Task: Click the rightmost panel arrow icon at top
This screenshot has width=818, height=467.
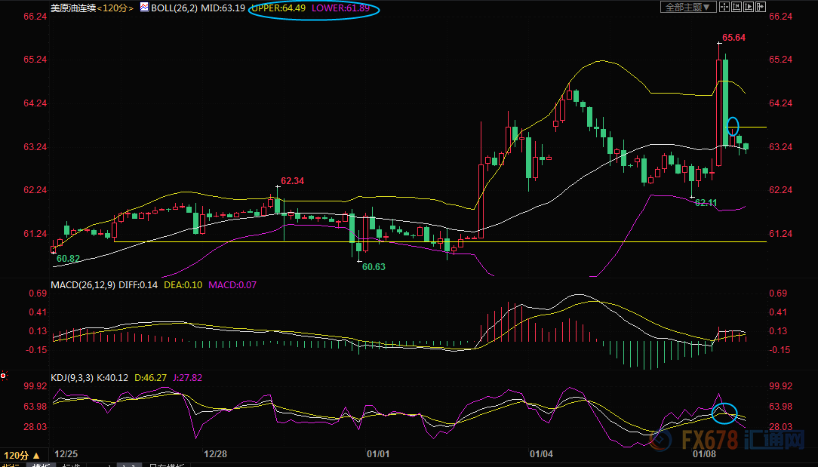Action: (x=761, y=7)
